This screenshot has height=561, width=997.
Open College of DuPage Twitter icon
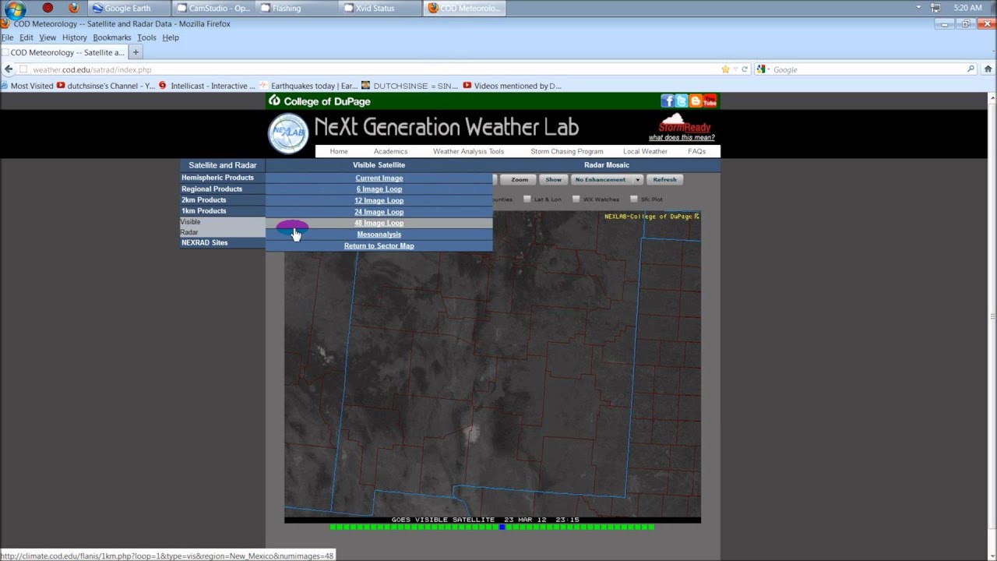coord(682,101)
